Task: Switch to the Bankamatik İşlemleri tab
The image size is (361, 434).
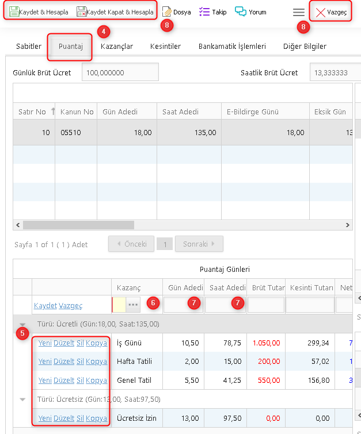Action: pyautogui.click(x=232, y=46)
